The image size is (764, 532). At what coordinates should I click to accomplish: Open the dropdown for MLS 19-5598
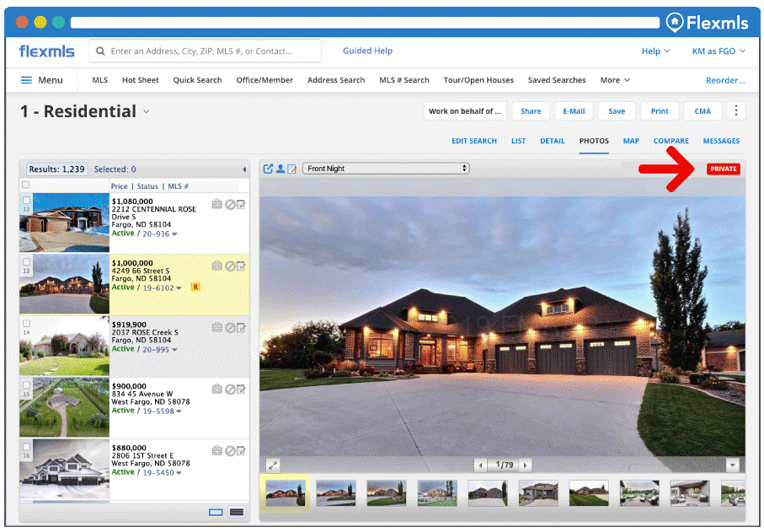pos(179,411)
